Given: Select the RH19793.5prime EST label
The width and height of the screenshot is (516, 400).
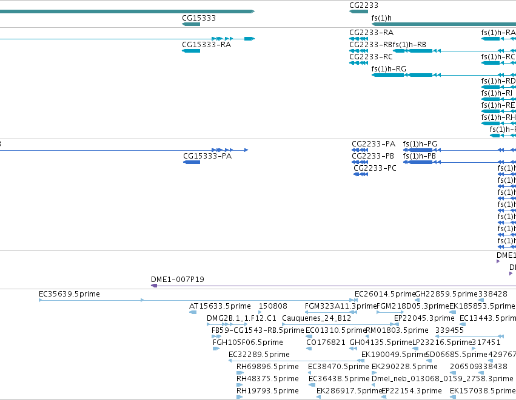Looking at the screenshot, I should point(267,391).
